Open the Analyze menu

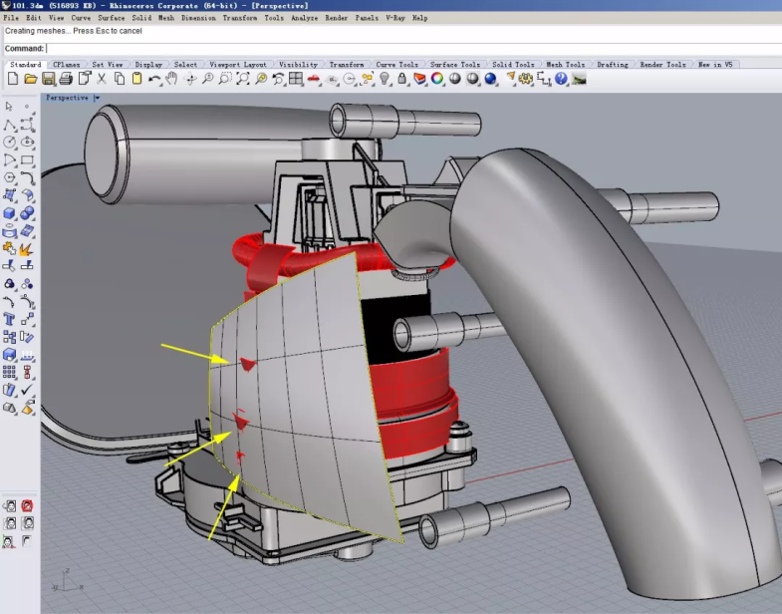[307, 18]
